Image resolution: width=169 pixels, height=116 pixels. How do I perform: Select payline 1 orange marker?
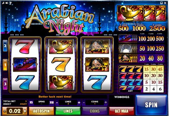pyautogui.click(x=5, y=65)
